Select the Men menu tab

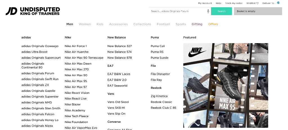(x=70, y=24)
